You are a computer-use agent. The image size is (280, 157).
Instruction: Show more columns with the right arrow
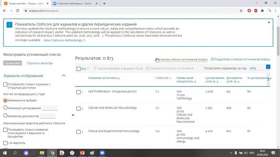pos(268,80)
